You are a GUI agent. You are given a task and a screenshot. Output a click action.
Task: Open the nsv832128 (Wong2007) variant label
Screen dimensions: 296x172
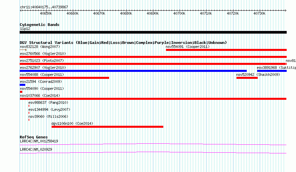(40, 47)
